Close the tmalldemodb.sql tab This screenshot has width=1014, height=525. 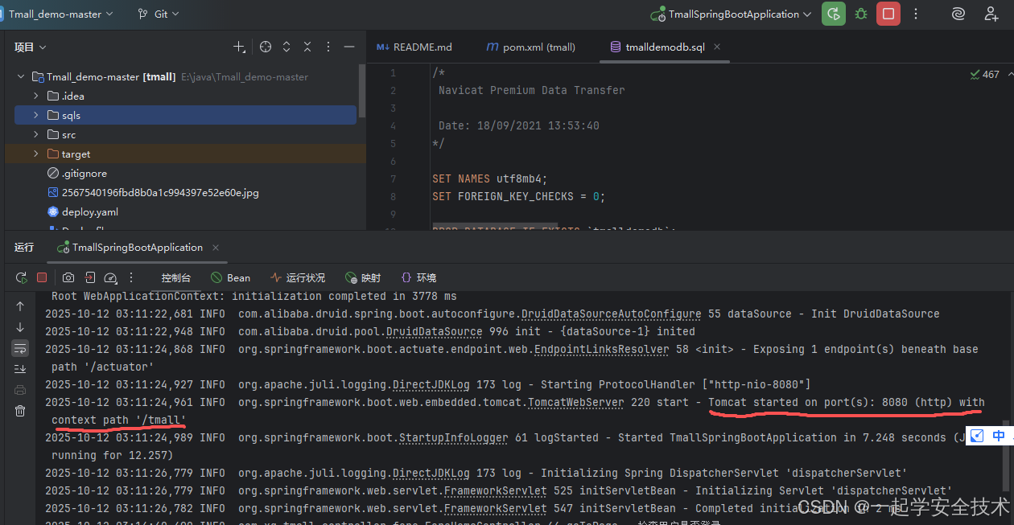coord(717,47)
